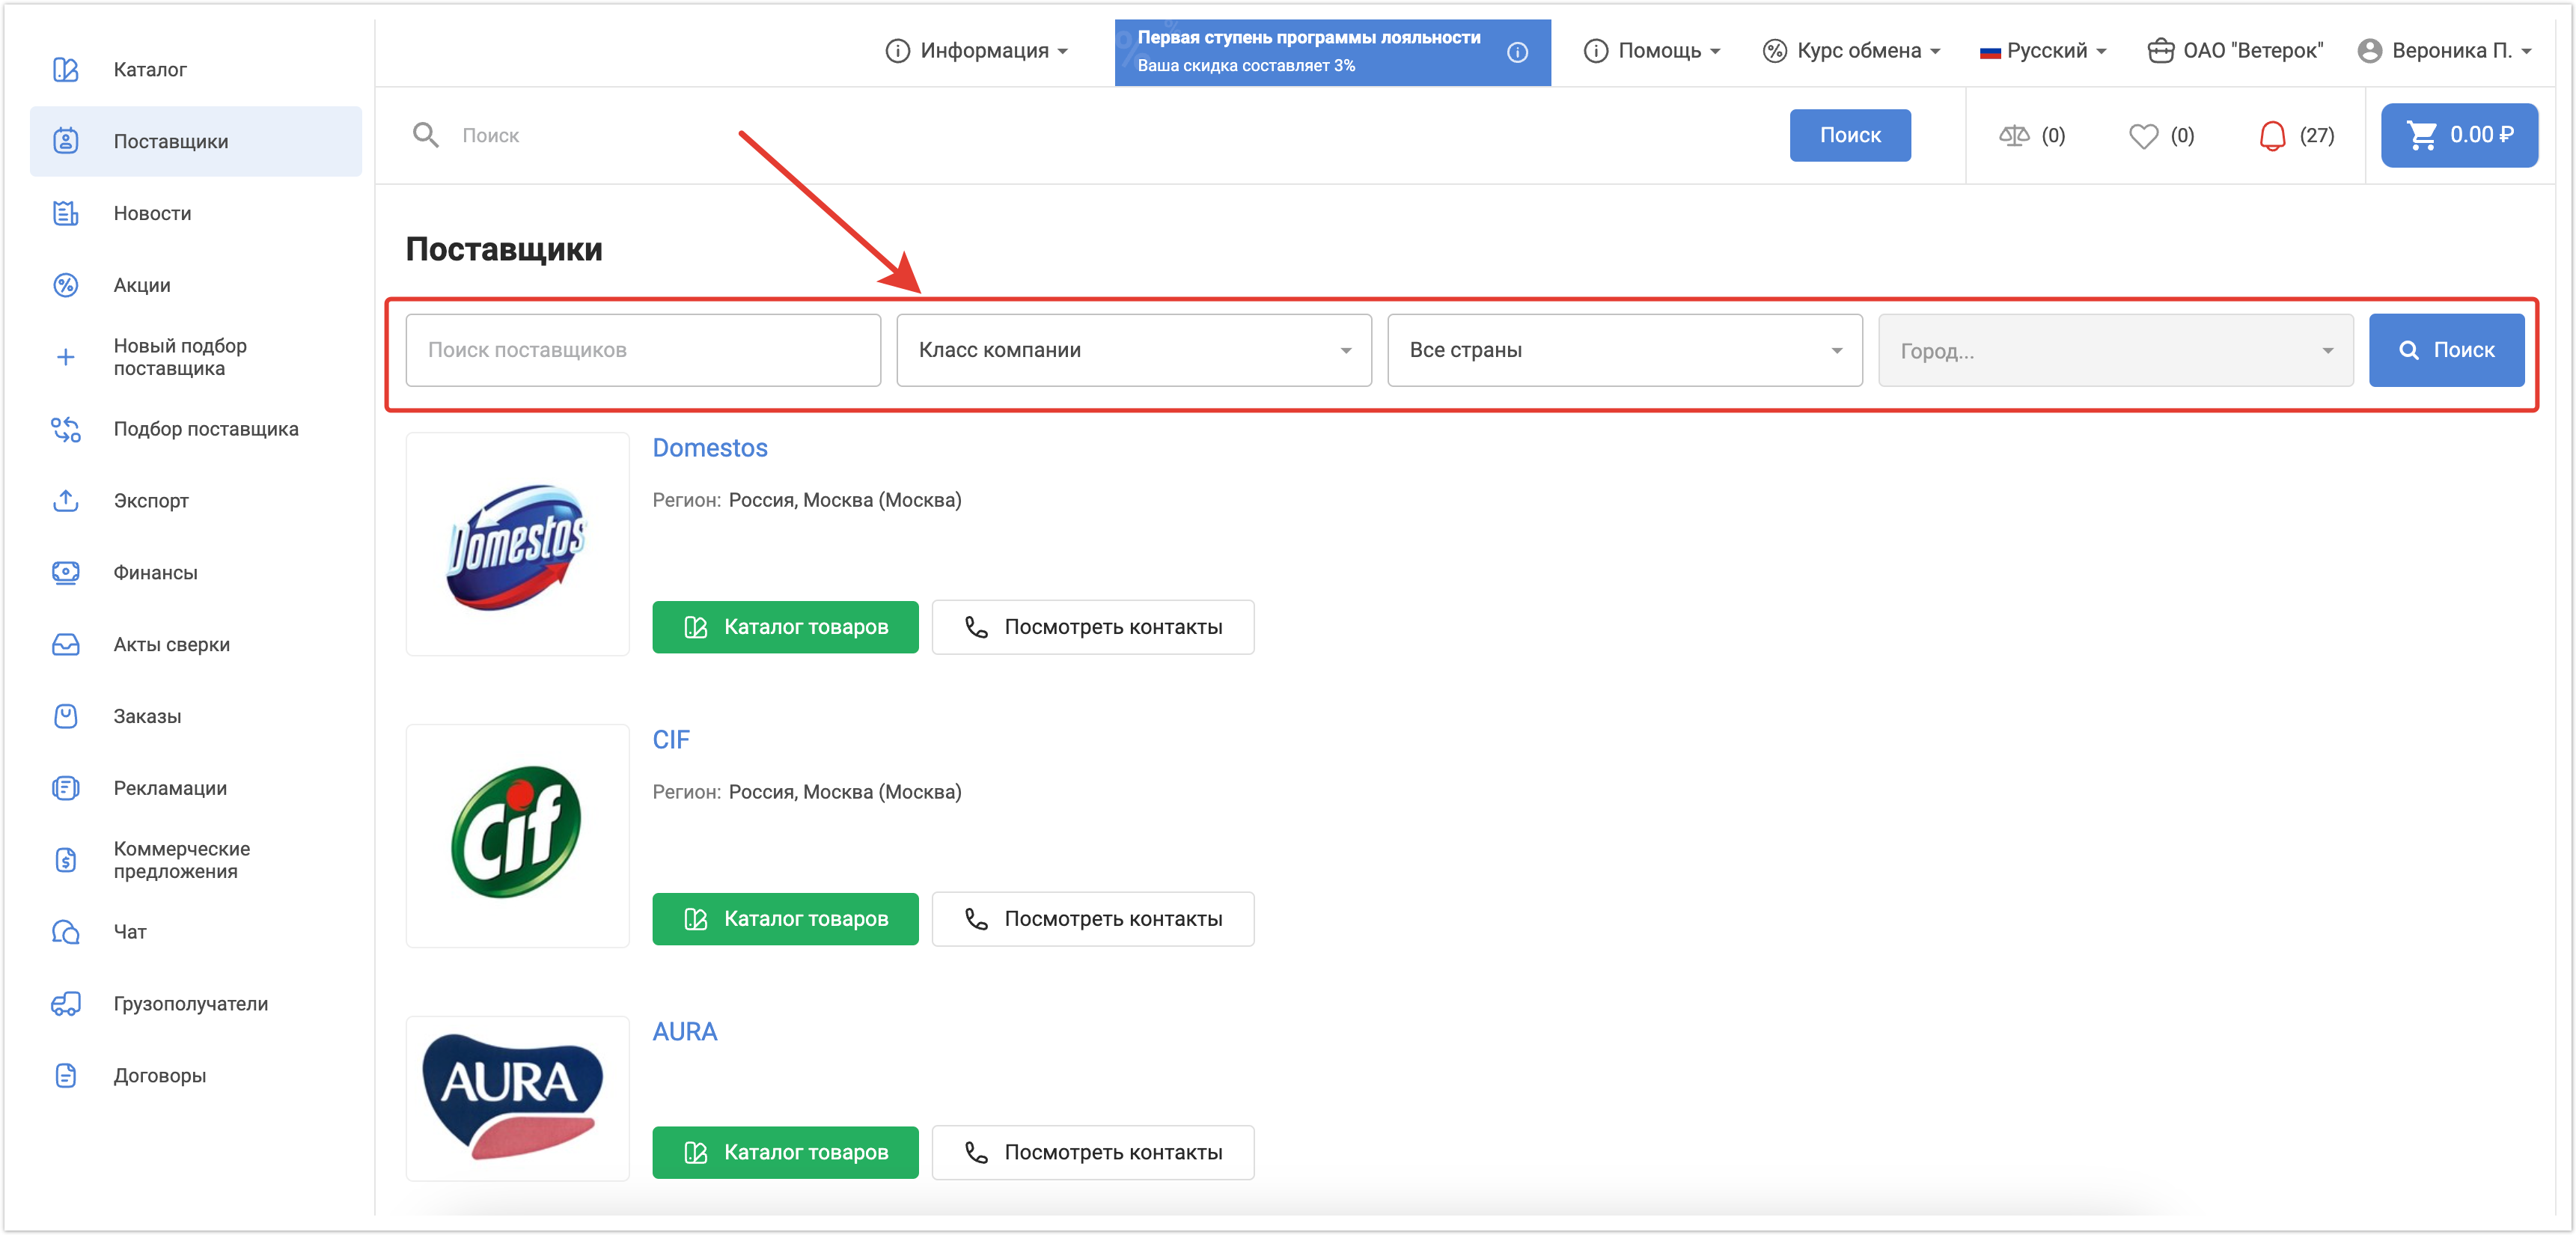The height and width of the screenshot is (1235, 2576).
Task: Open the AURA supplier link
Action: tap(684, 1031)
